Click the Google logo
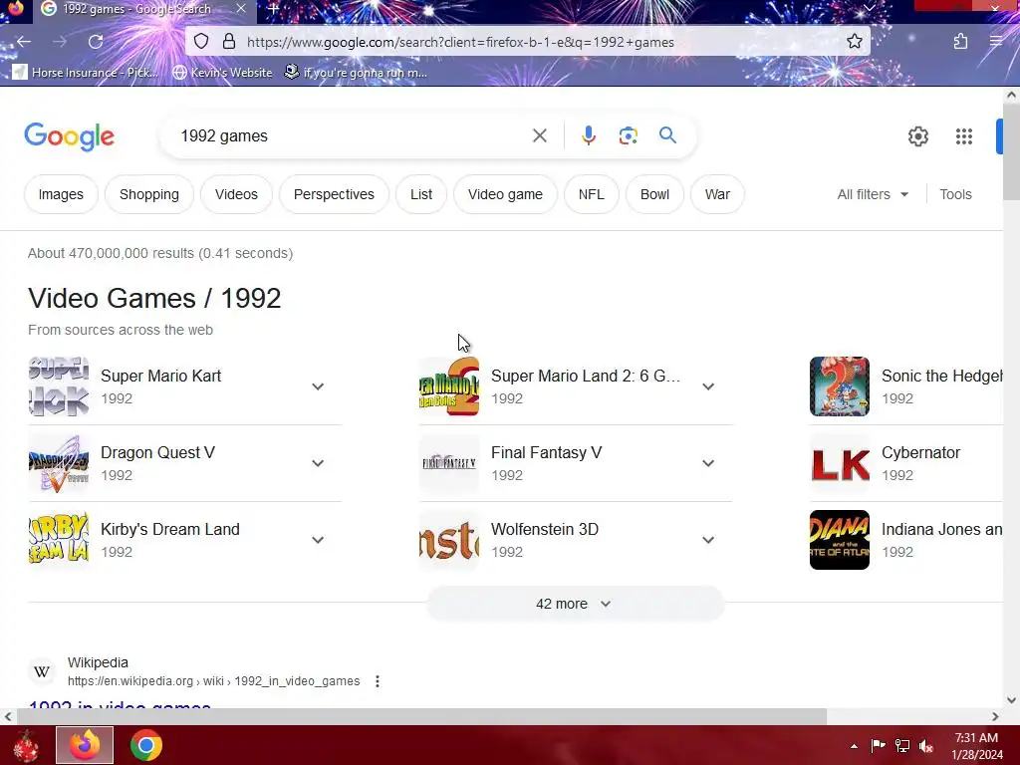 coord(69,136)
